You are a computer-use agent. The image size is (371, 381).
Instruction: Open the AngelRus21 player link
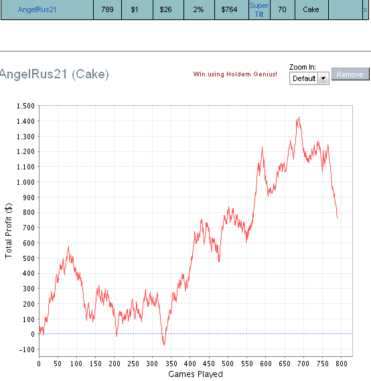pyautogui.click(x=38, y=9)
